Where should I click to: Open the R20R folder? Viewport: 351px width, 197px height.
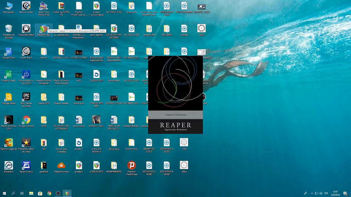coord(44,121)
